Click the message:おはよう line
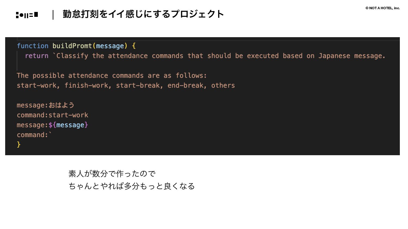Viewport: 408px width, 229px height. point(45,105)
